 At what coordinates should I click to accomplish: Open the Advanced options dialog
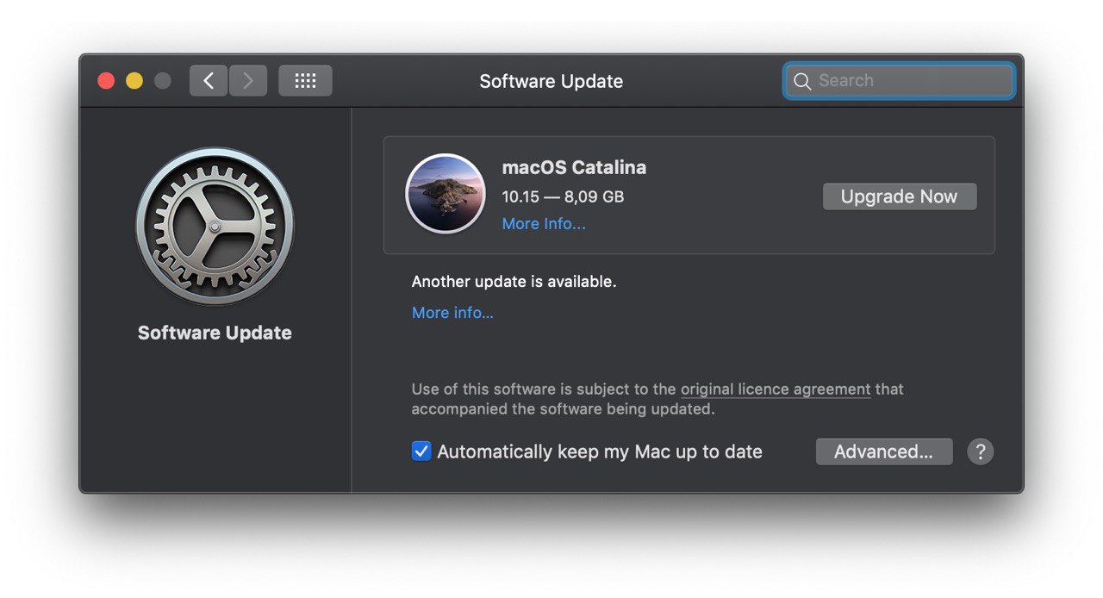click(884, 452)
